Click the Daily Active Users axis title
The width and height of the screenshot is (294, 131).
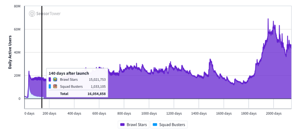10,52
